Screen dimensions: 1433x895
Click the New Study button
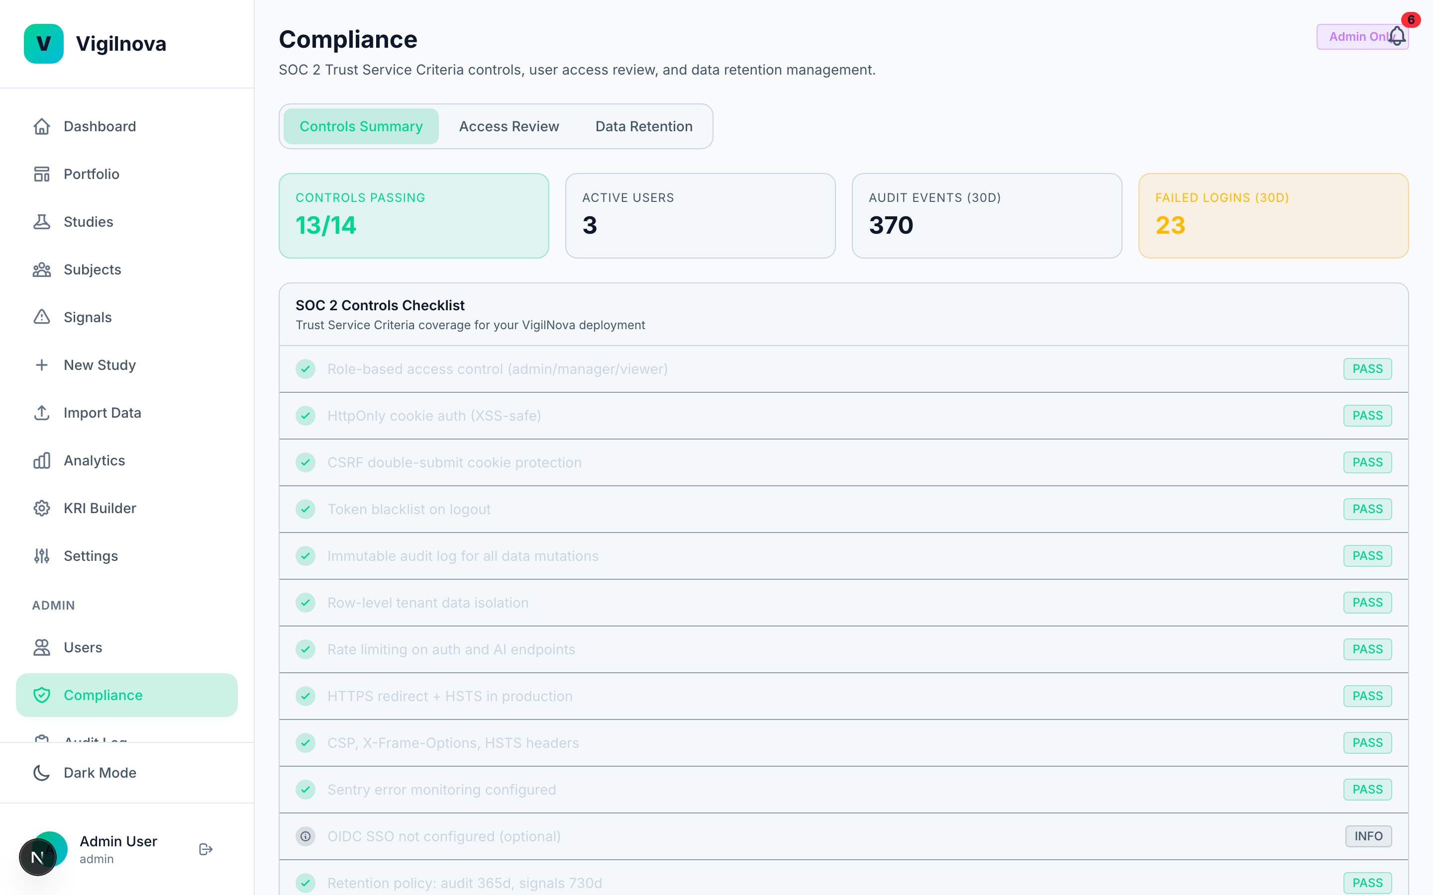[x=100, y=364]
